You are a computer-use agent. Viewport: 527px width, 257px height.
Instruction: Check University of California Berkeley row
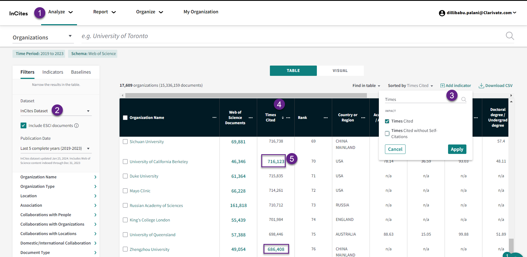(x=125, y=162)
